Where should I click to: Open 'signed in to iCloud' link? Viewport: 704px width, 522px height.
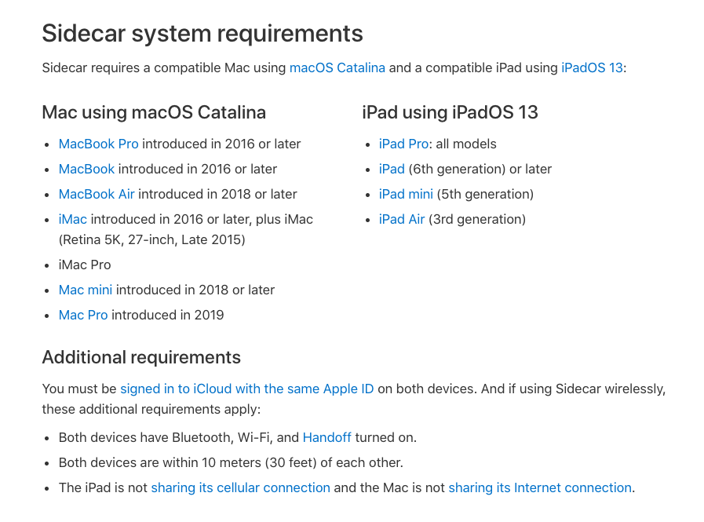pyautogui.click(x=246, y=389)
